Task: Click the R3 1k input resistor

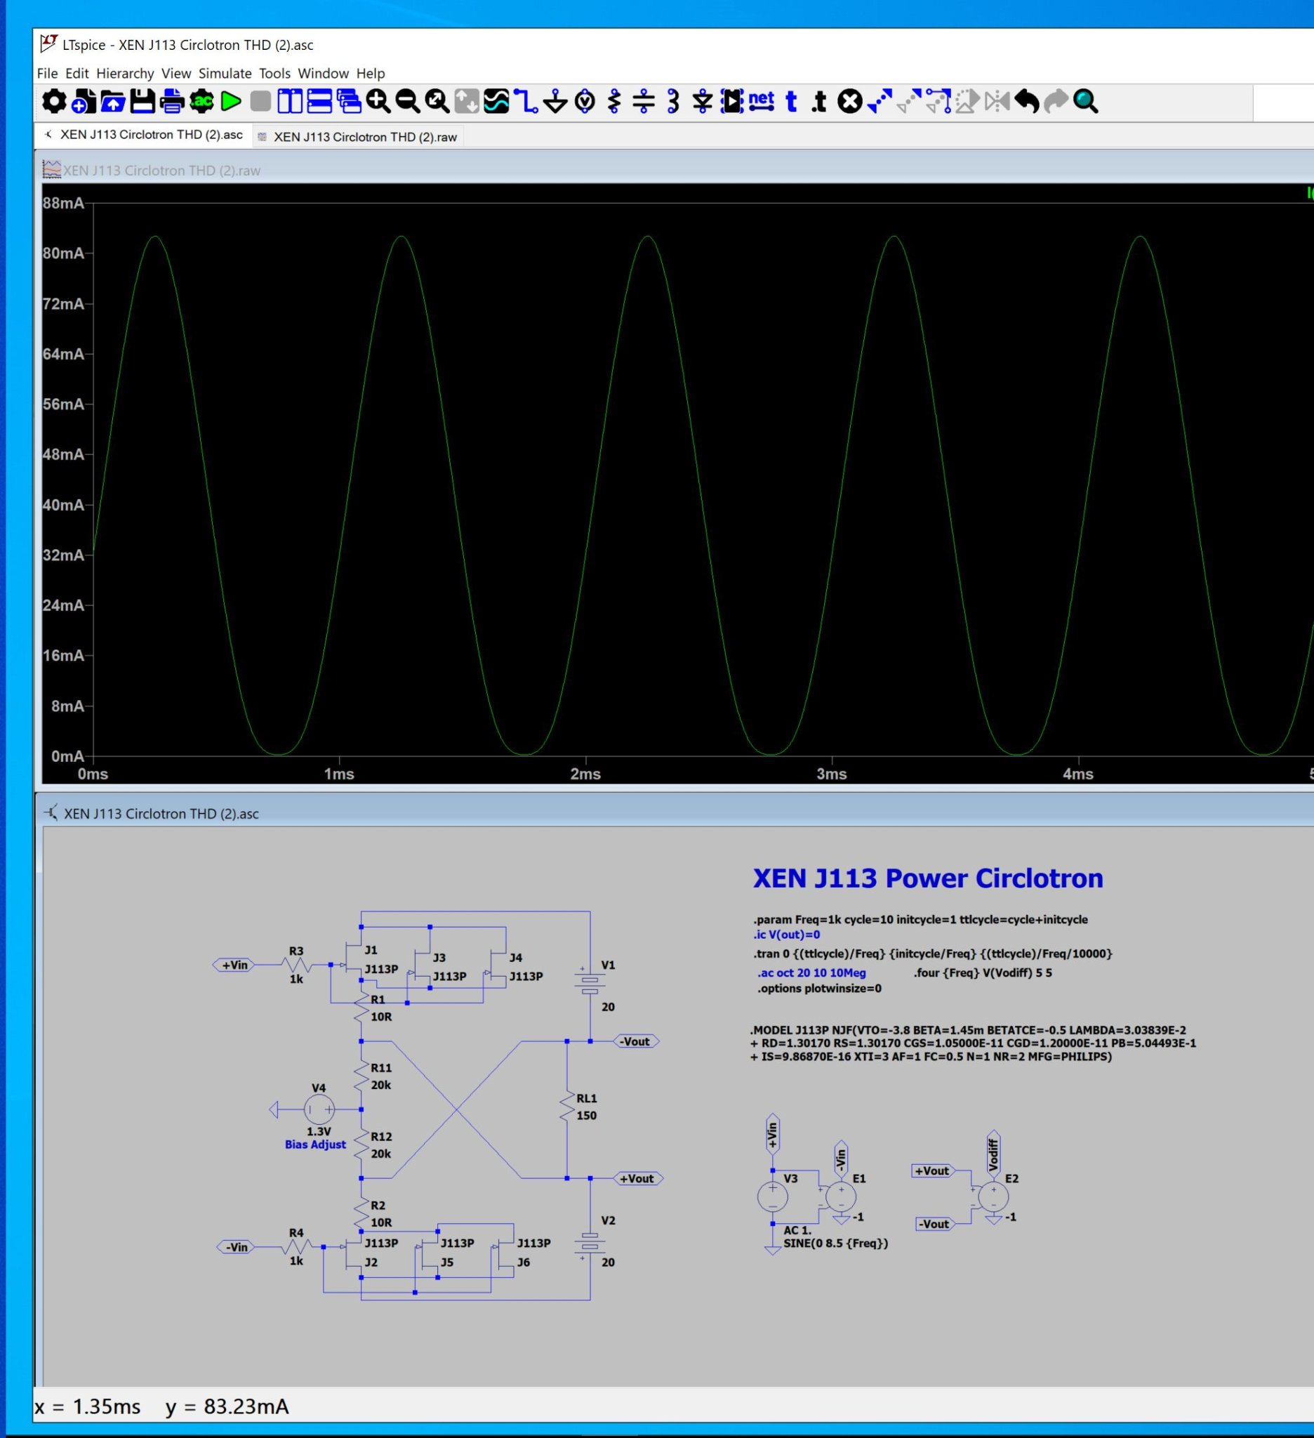Action: point(296,965)
